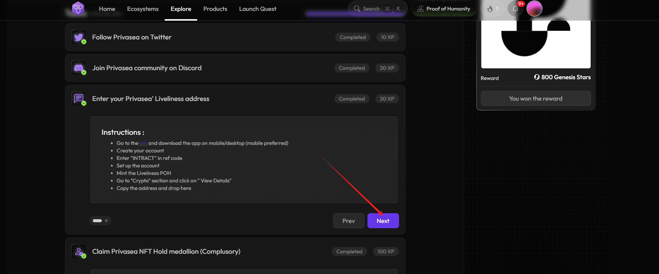
Task: Open the notifications bell
Action: (x=515, y=9)
